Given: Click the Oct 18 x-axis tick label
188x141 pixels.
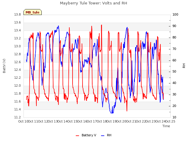Looking at the screenshot, I should click(x=102, y=121).
